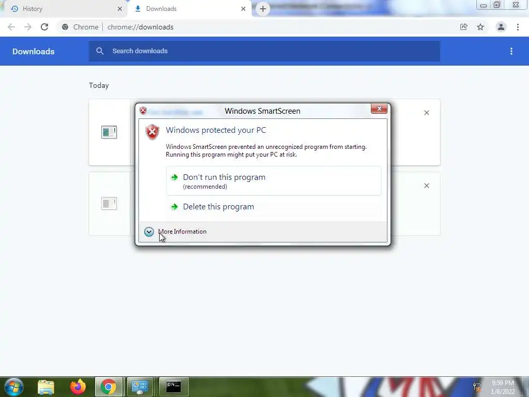Choose Delete this program
Screen dimensions: 529x397
(274, 207)
